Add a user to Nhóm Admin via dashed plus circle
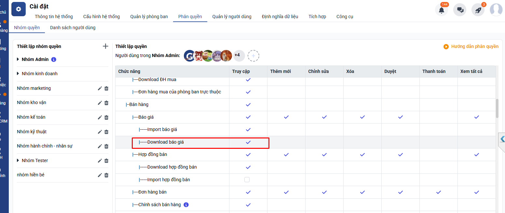Viewport: 505px width, 213px height. tap(253, 56)
